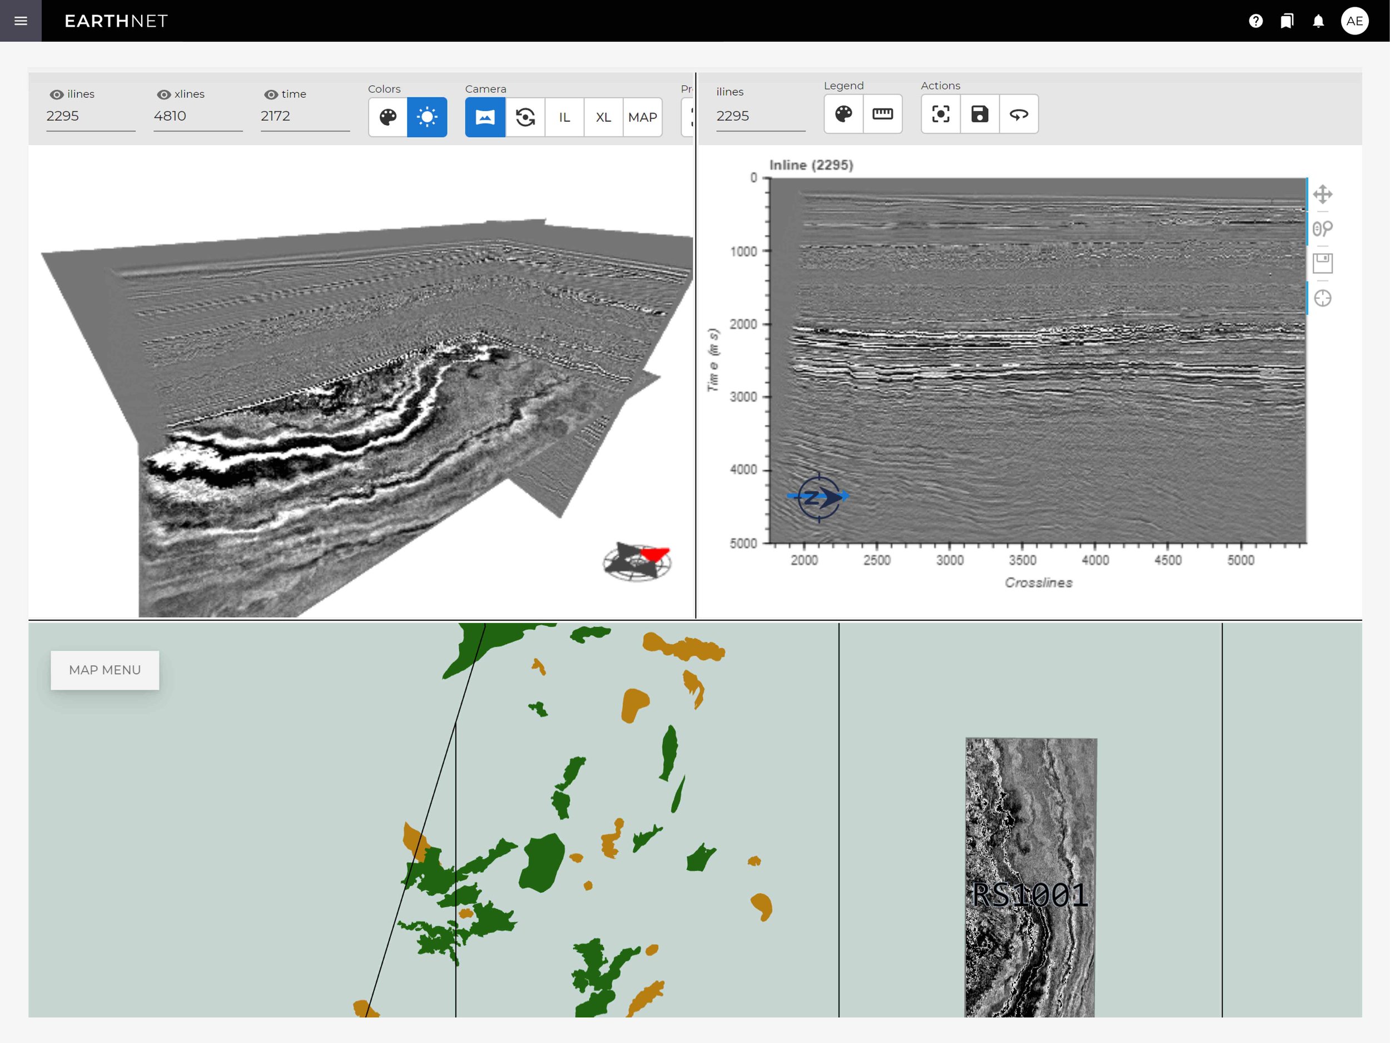Open the AE user avatar menu
Screen dimensions: 1390x1043
(x=1354, y=21)
